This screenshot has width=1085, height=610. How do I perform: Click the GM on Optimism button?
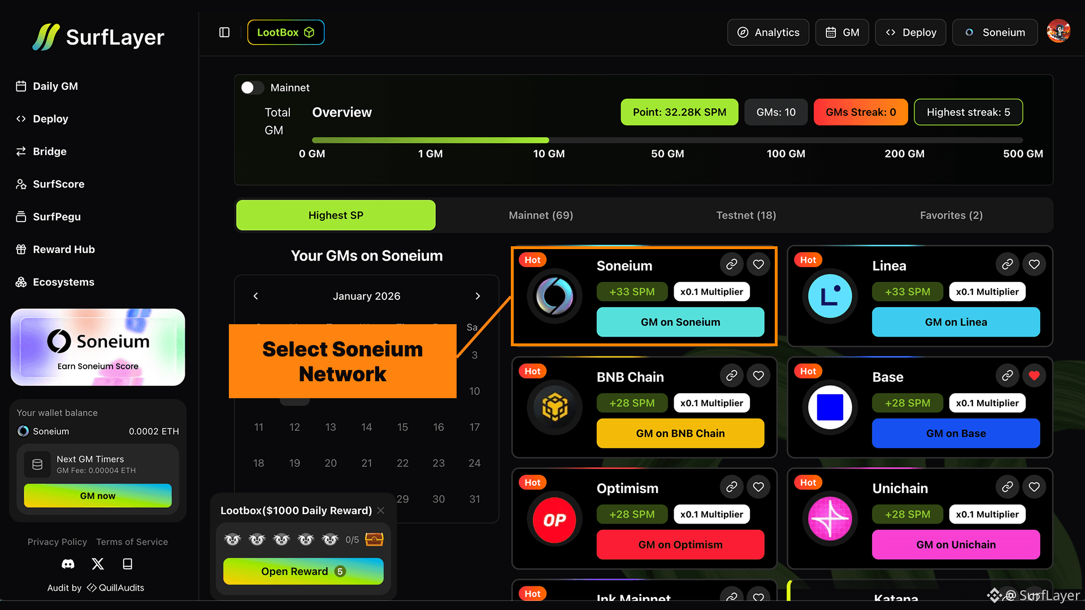[x=680, y=544]
